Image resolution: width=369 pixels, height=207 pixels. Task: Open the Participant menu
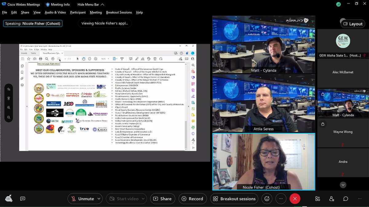click(x=78, y=12)
